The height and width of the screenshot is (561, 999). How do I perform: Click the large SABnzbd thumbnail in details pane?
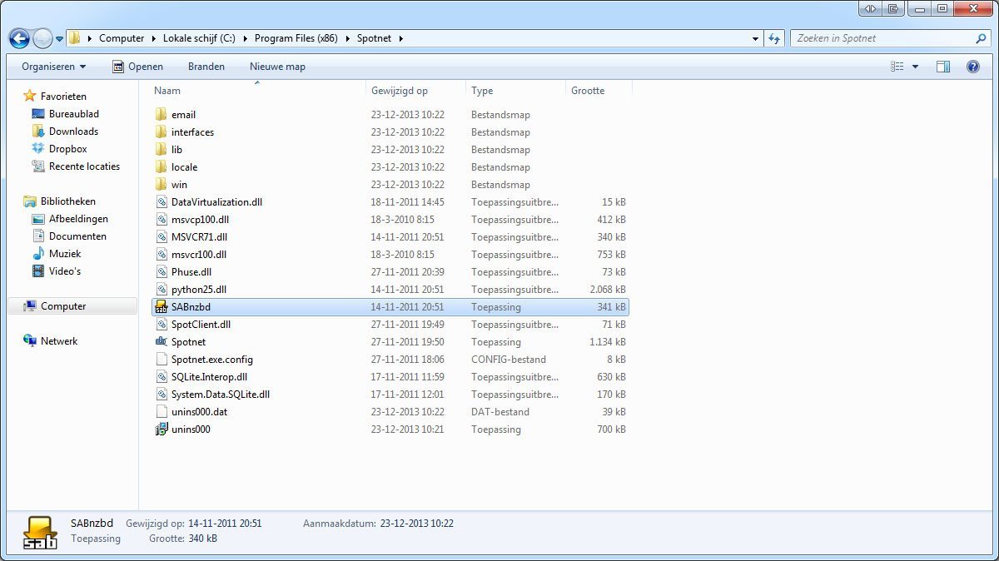point(40,532)
